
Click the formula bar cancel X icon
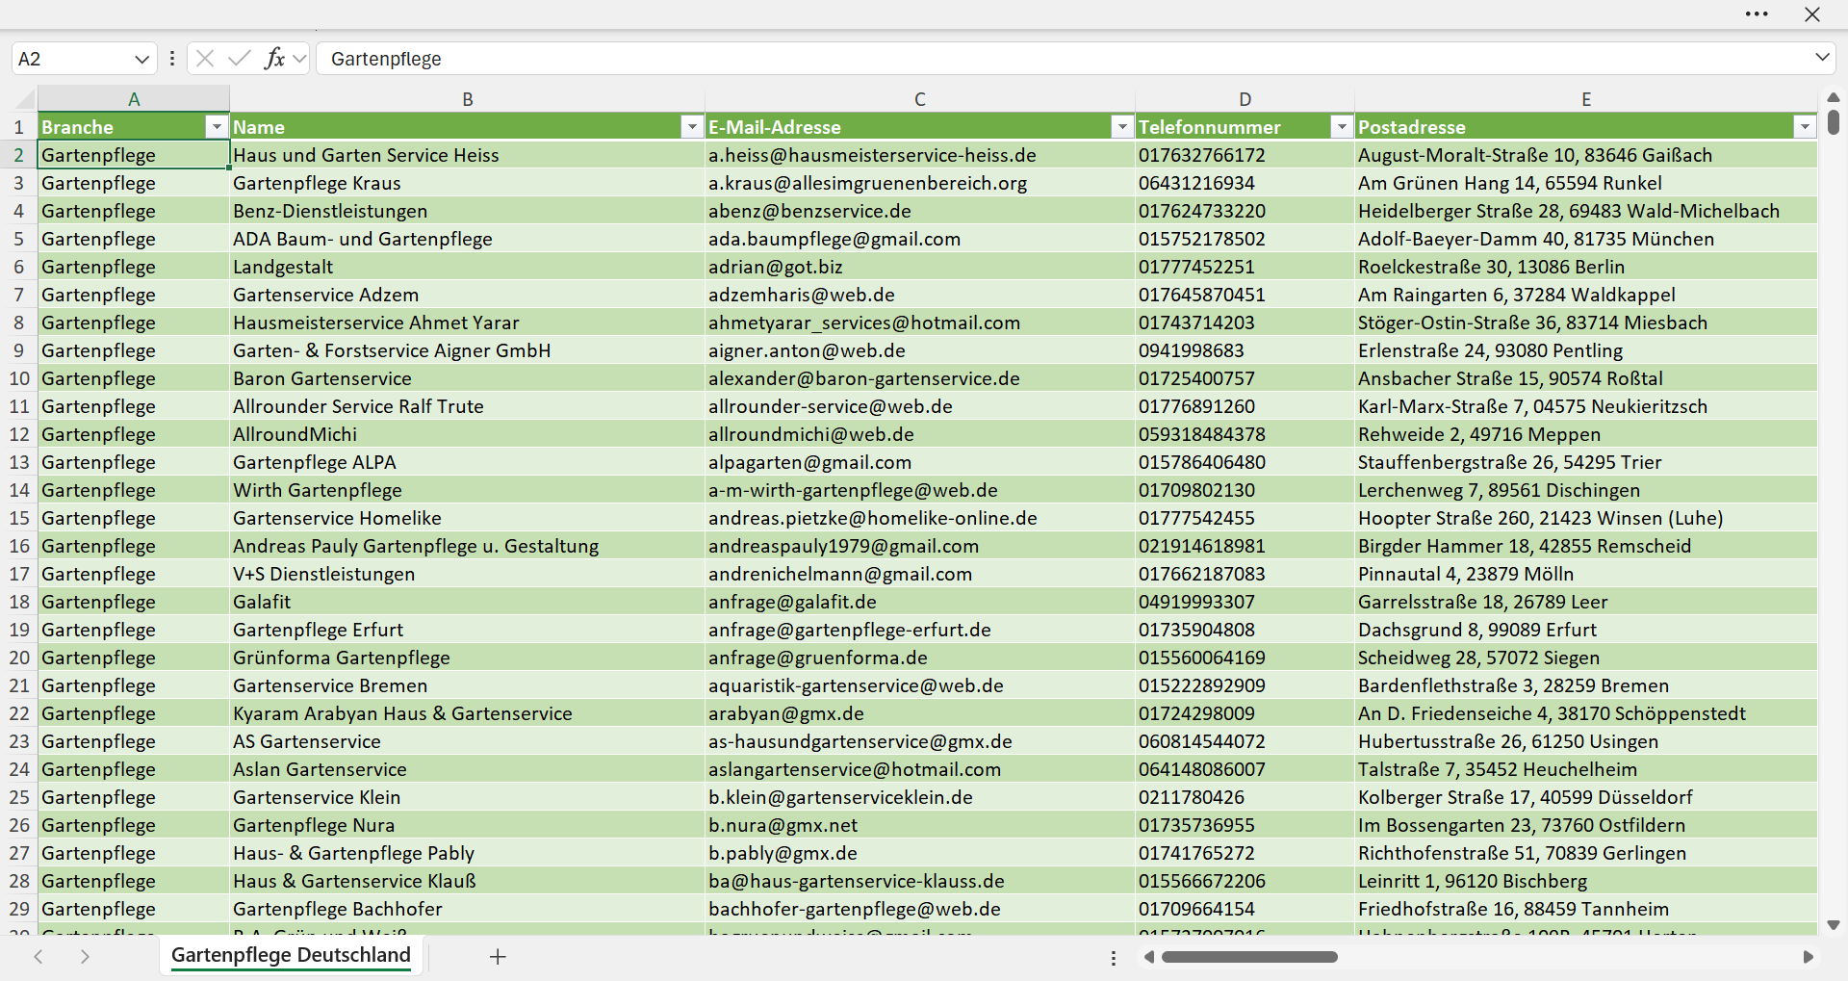click(x=205, y=59)
